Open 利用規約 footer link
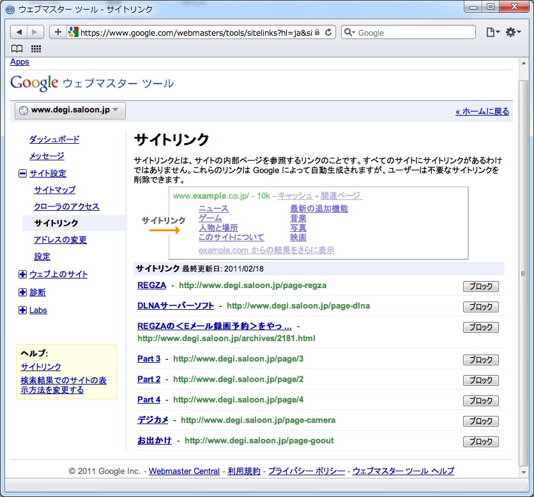The image size is (534, 497). coord(244,471)
